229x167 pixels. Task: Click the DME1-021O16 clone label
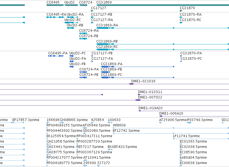[143, 81]
